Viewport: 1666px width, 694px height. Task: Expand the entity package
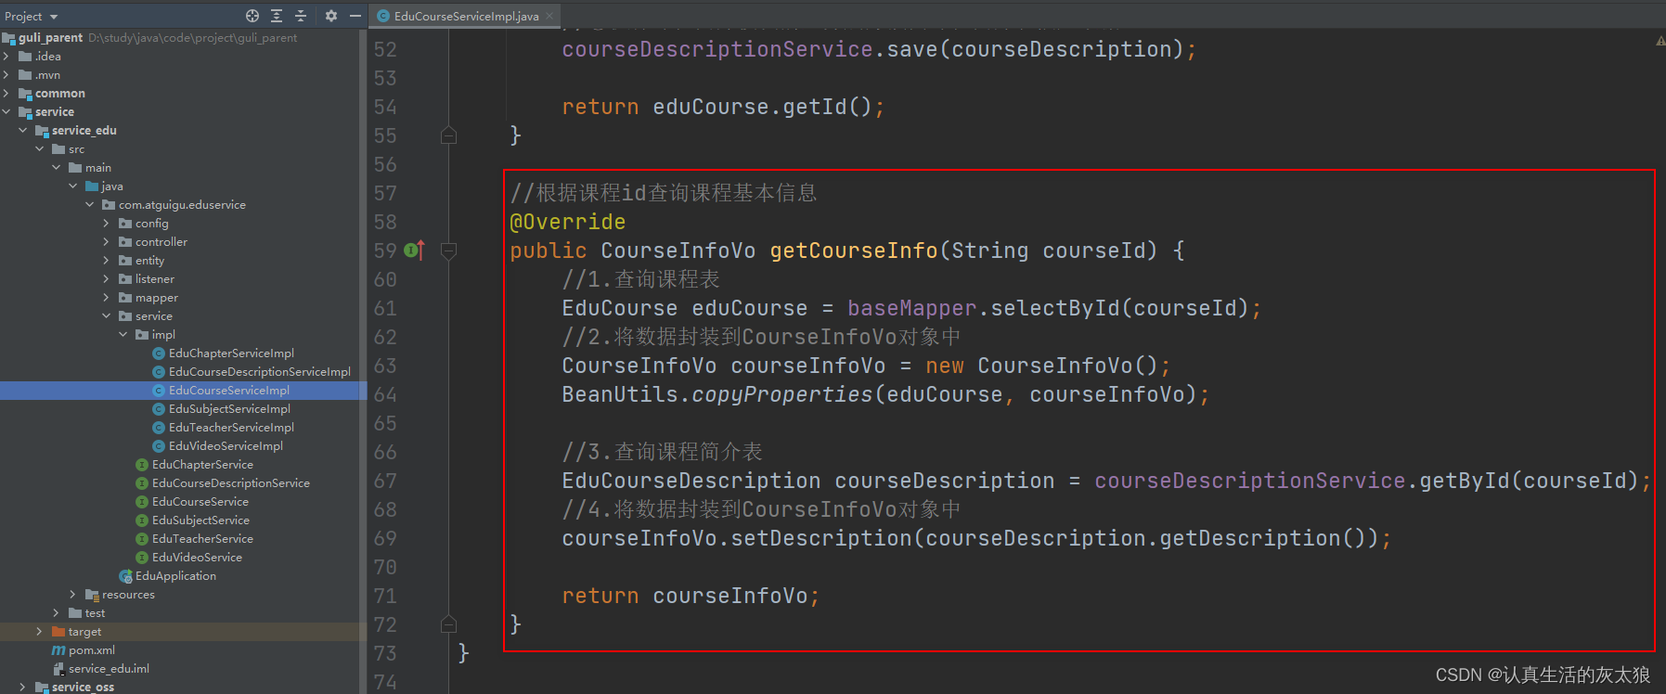[107, 261]
